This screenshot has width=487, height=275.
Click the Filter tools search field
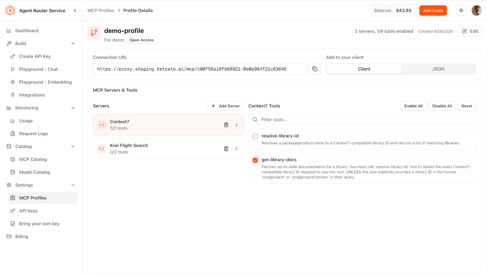click(x=365, y=120)
